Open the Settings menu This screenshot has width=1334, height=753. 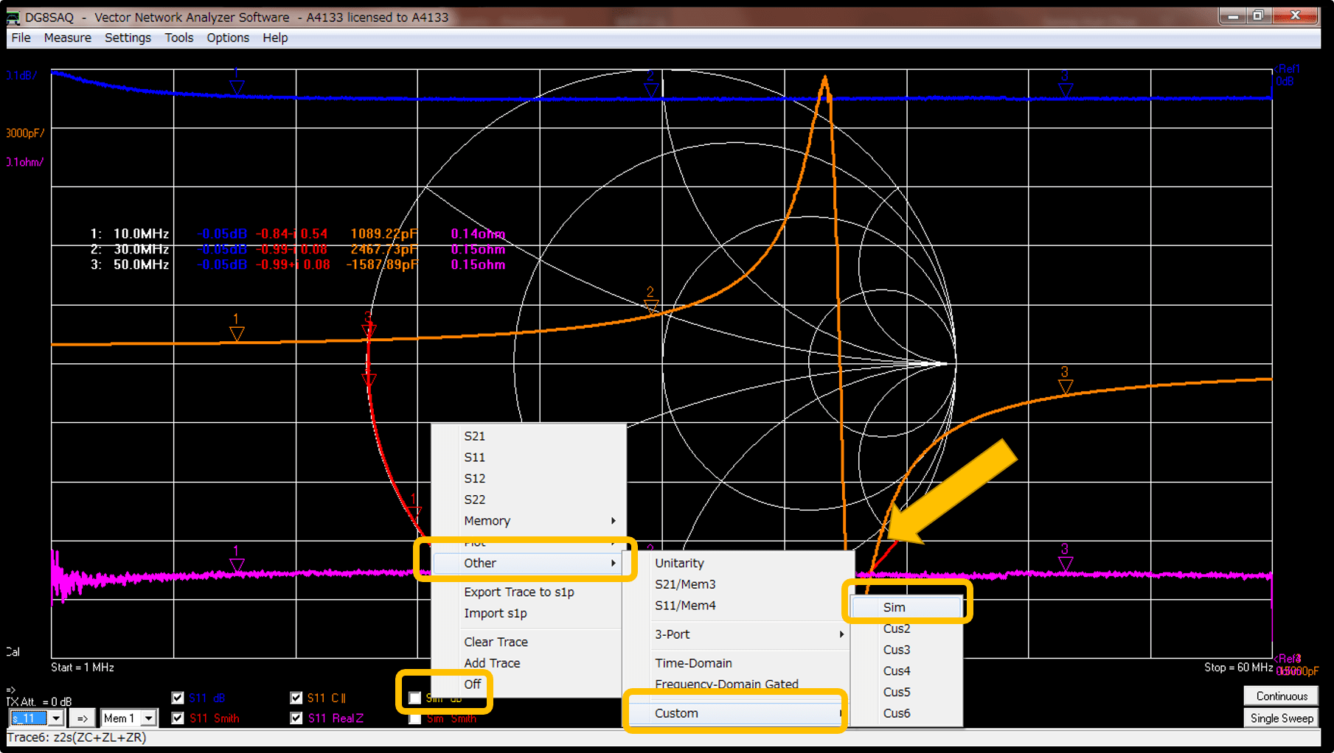128,38
